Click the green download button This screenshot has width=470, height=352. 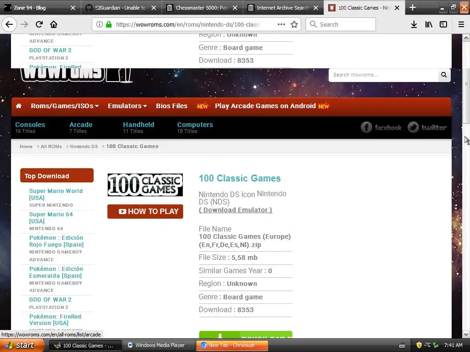tap(246, 335)
